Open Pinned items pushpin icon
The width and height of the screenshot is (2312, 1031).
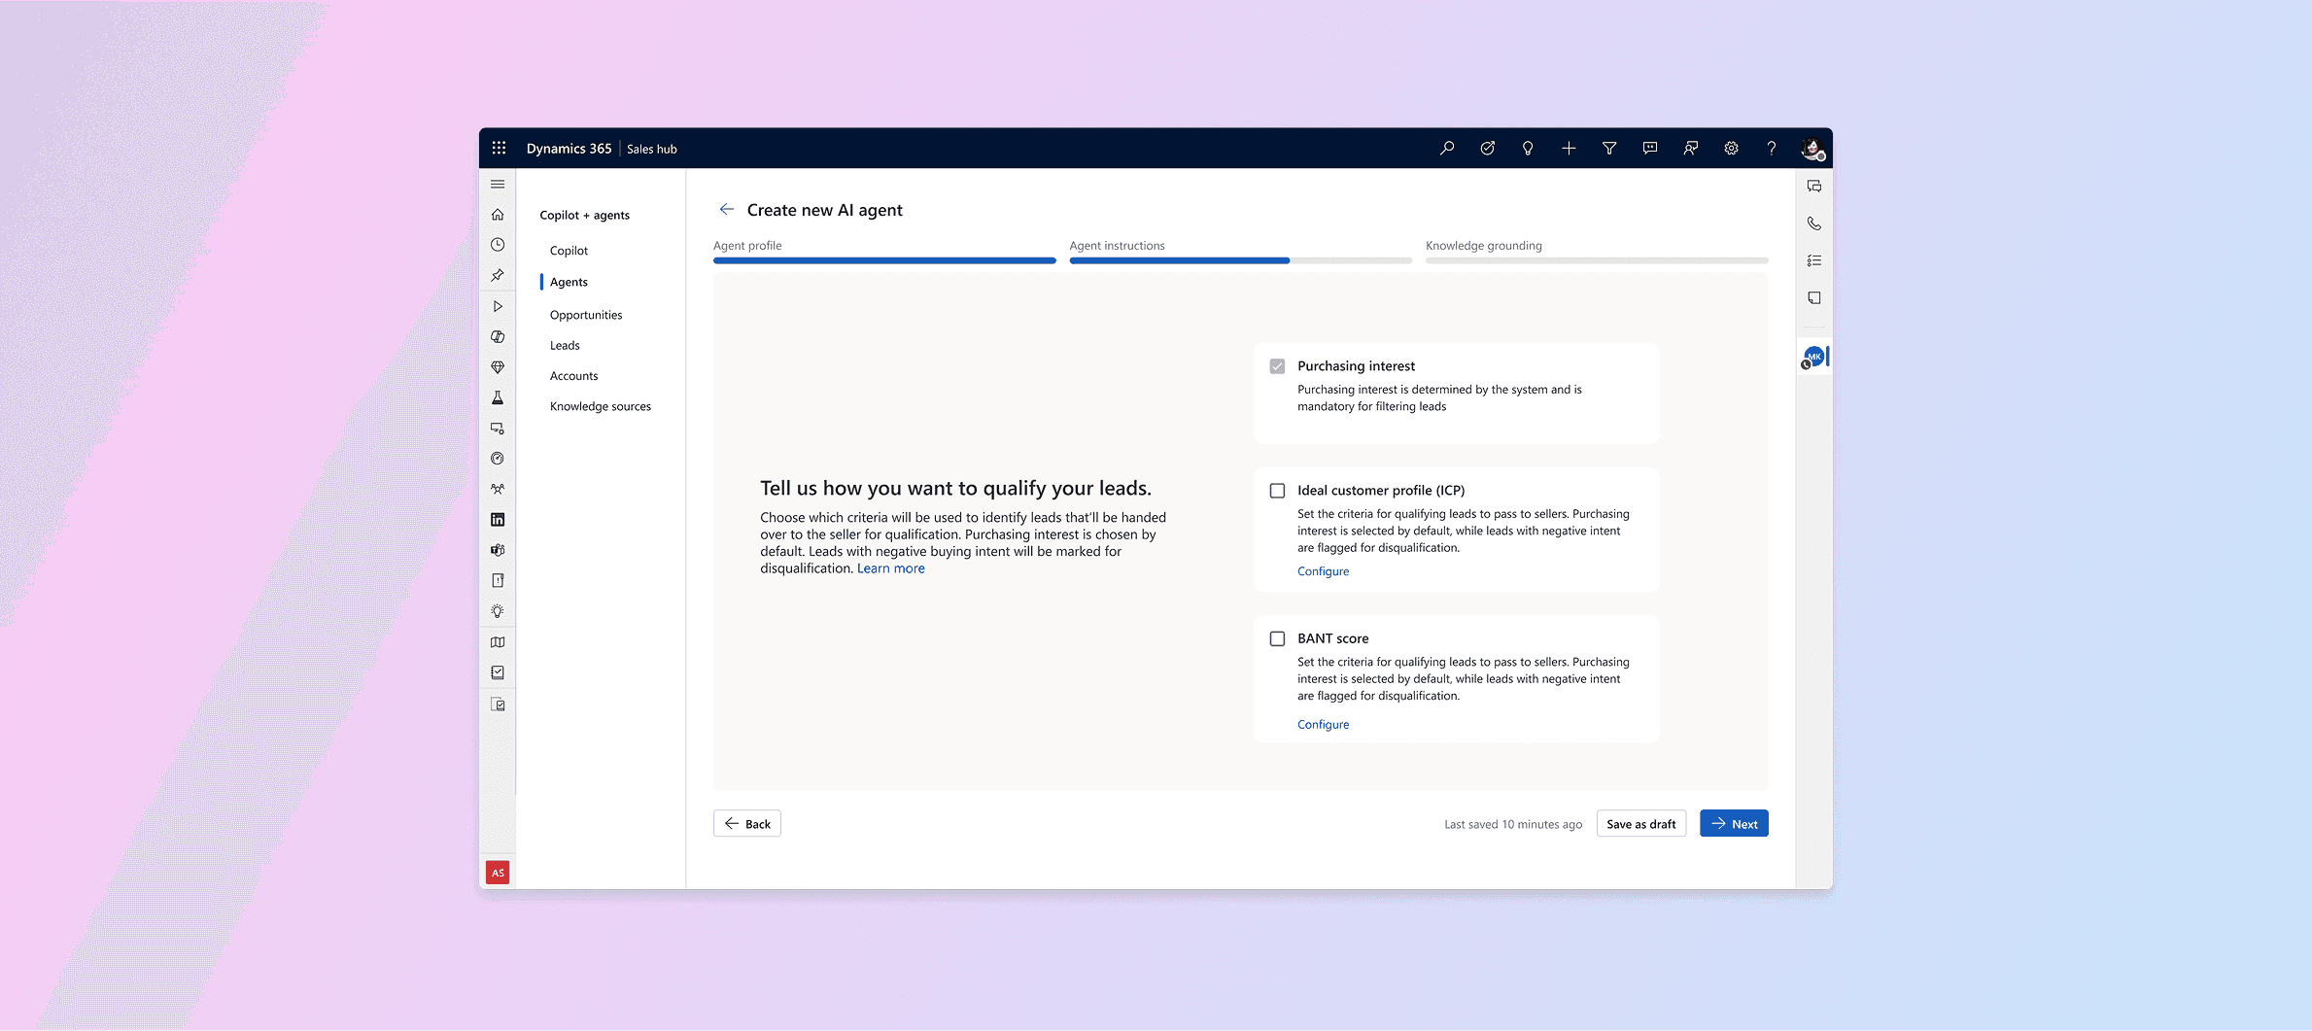coord(498,276)
